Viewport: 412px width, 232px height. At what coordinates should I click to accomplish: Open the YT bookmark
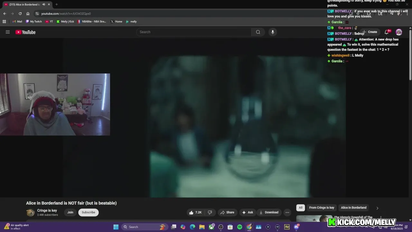coord(49,22)
